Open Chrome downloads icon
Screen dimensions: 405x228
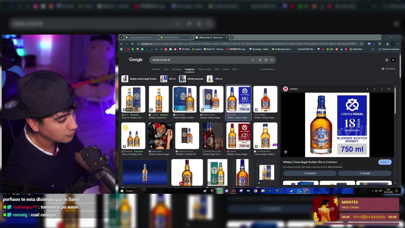coord(387,44)
